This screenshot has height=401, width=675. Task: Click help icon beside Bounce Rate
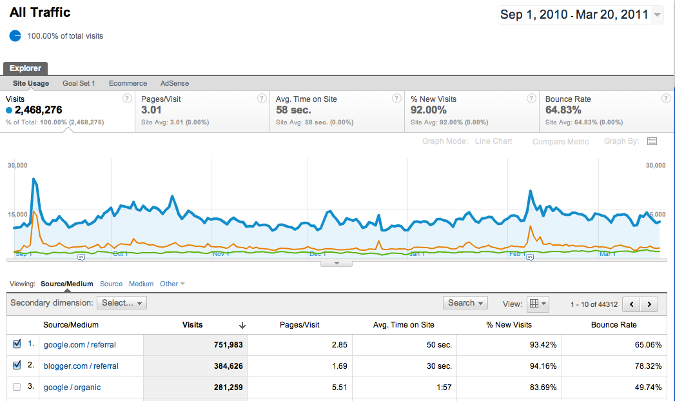point(666,99)
